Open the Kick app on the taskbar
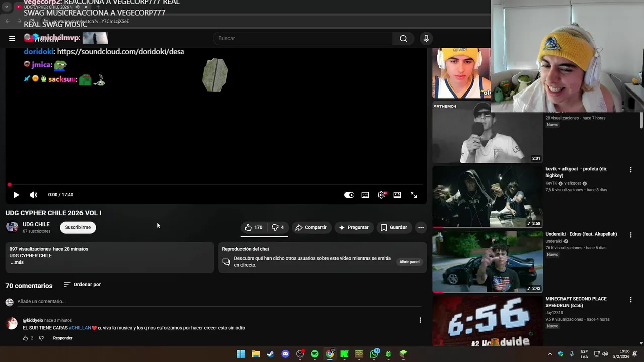The width and height of the screenshot is (644, 362). coord(344,354)
